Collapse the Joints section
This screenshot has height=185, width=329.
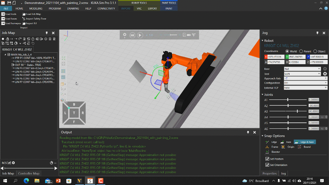point(263,94)
